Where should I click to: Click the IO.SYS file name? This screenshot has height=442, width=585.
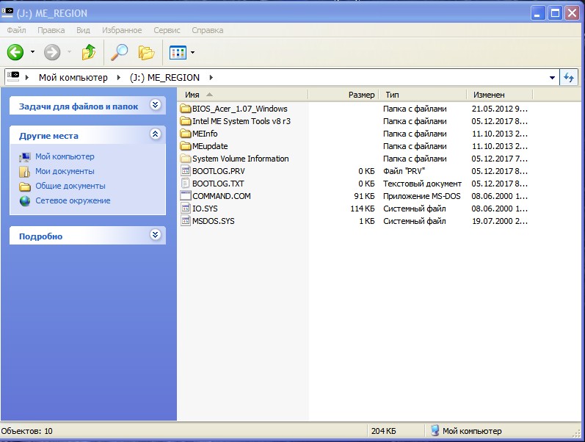205,209
